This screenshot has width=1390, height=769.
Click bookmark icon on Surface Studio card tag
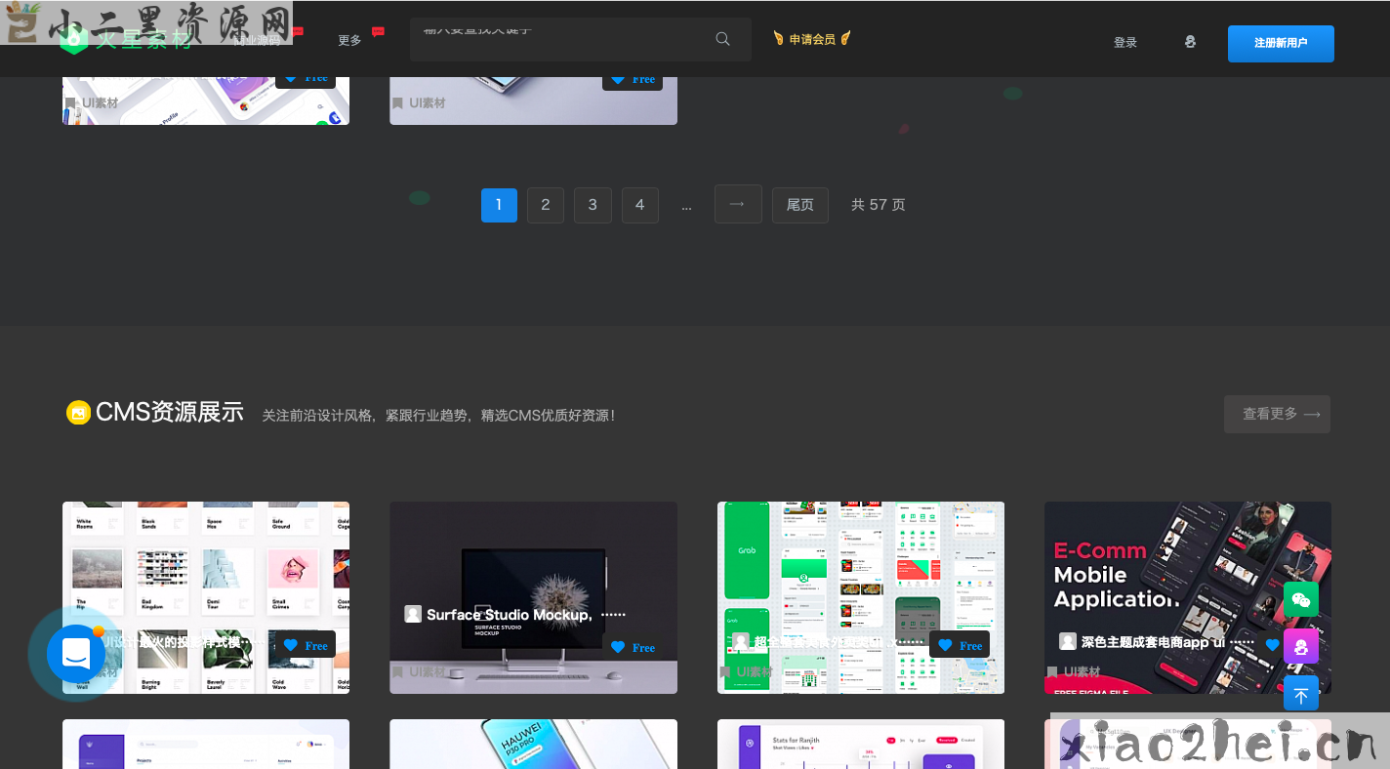tap(397, 672)
